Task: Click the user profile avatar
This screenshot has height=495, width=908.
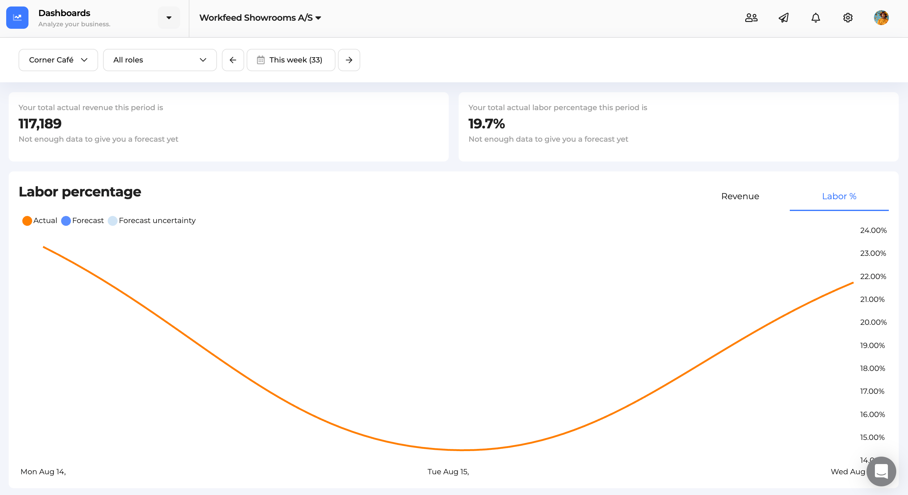Action: click(881, 18)
